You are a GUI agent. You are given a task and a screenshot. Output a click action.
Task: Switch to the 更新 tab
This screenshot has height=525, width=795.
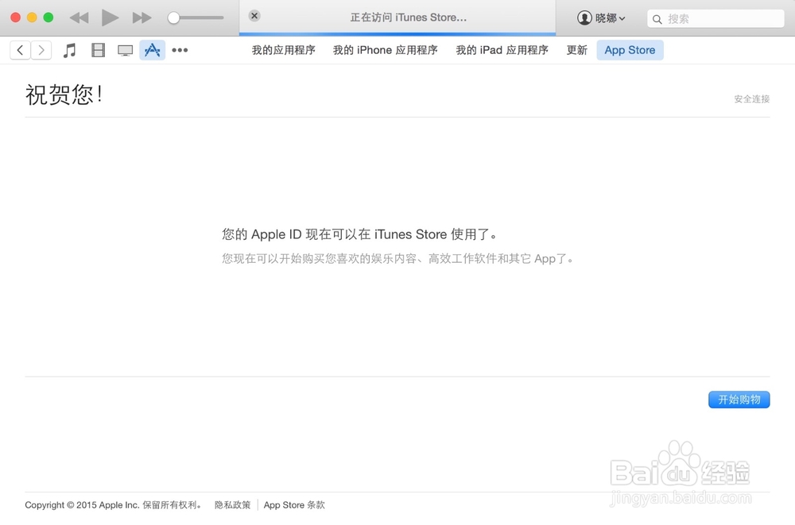[576, 49]
